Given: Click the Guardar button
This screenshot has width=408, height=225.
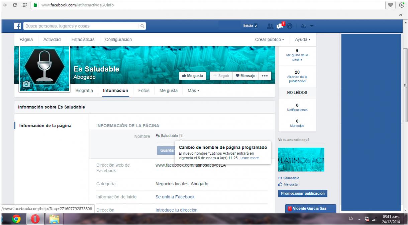Looking at the screenshot, I should (x=166, y=150).
